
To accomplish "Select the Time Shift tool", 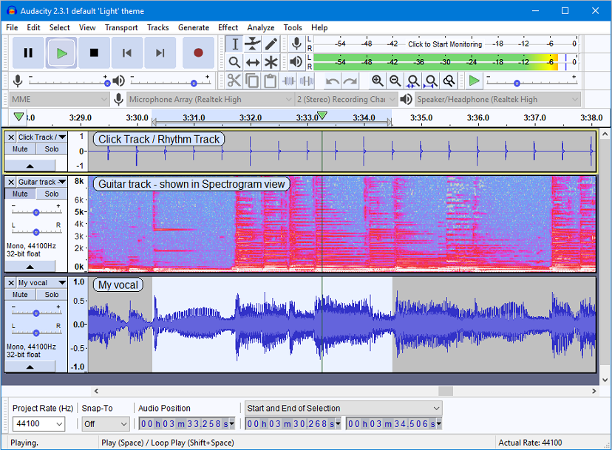I will (251, 62).
